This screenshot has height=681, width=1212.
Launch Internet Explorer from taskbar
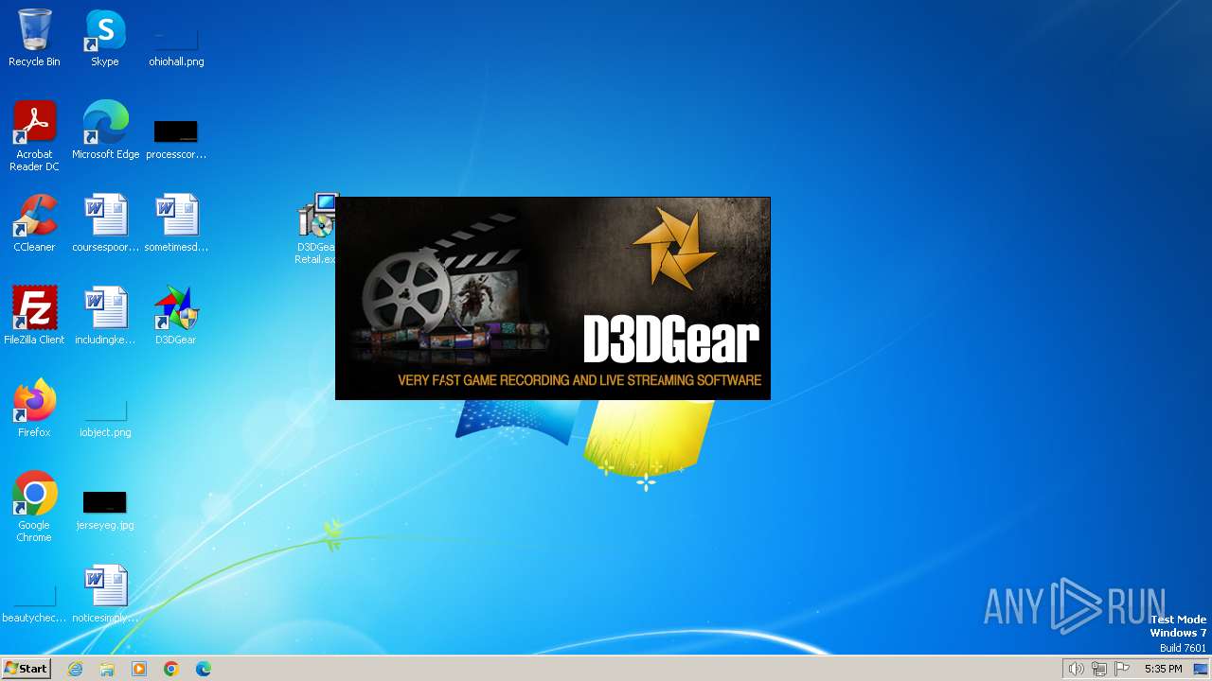click(75, 669)
